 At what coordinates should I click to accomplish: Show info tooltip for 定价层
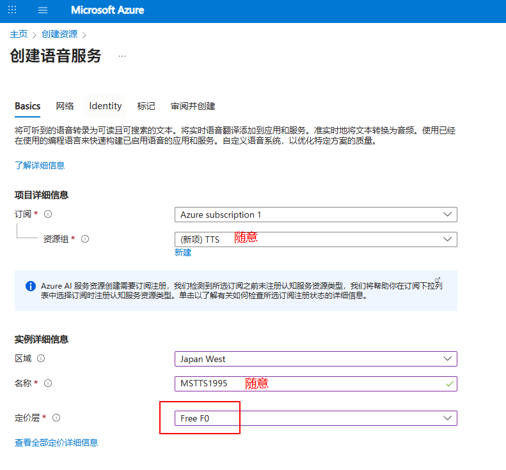[56, 418]
